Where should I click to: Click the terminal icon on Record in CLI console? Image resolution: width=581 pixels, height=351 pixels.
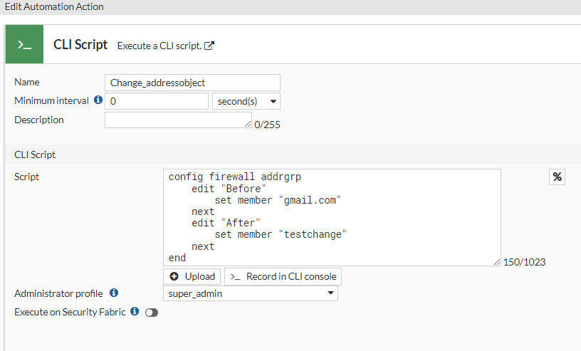[236, 276]
